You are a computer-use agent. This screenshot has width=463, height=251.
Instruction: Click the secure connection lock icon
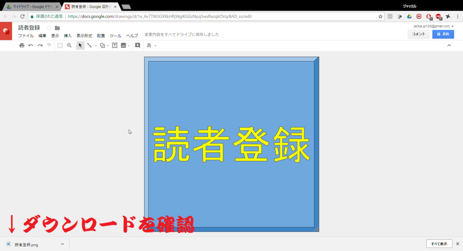(32, 17)
